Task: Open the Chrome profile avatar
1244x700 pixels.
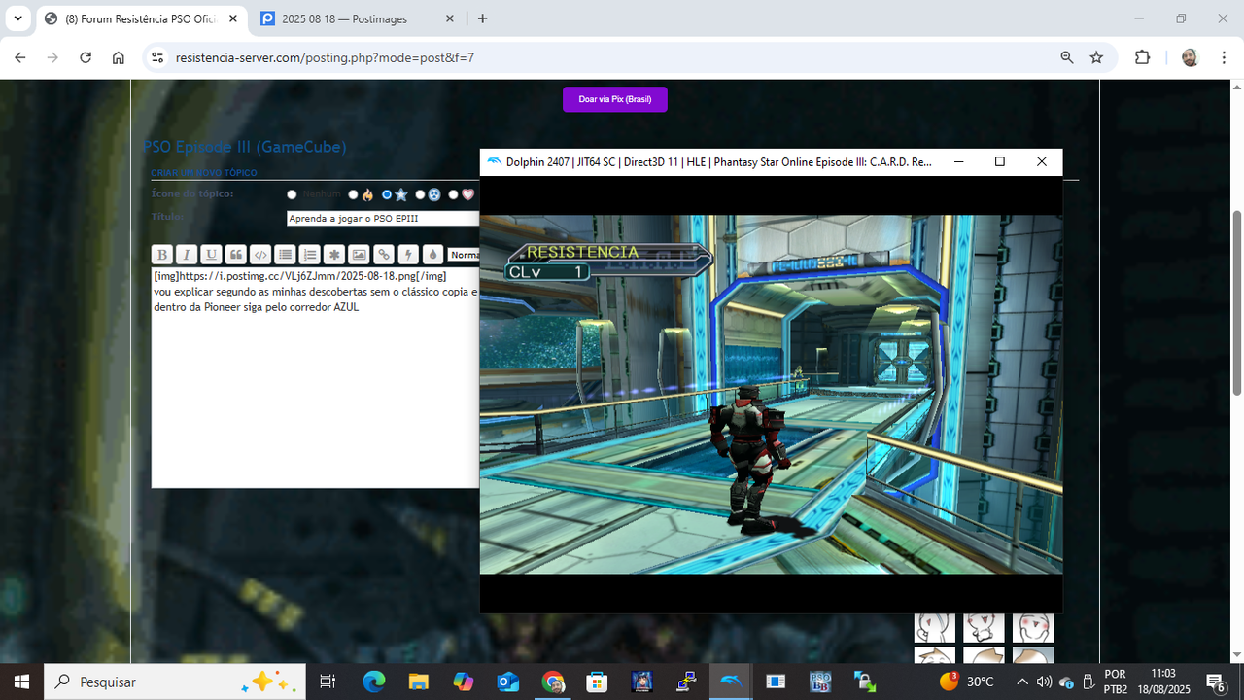Action: pos(1190,57)
